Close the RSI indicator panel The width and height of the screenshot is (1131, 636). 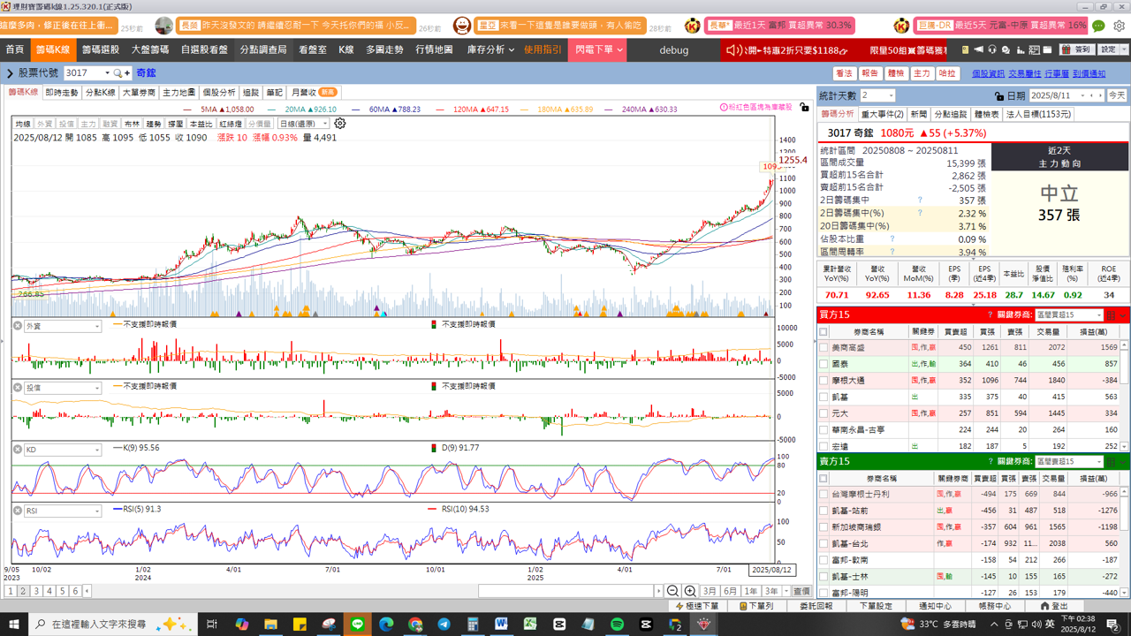point(17,511)
